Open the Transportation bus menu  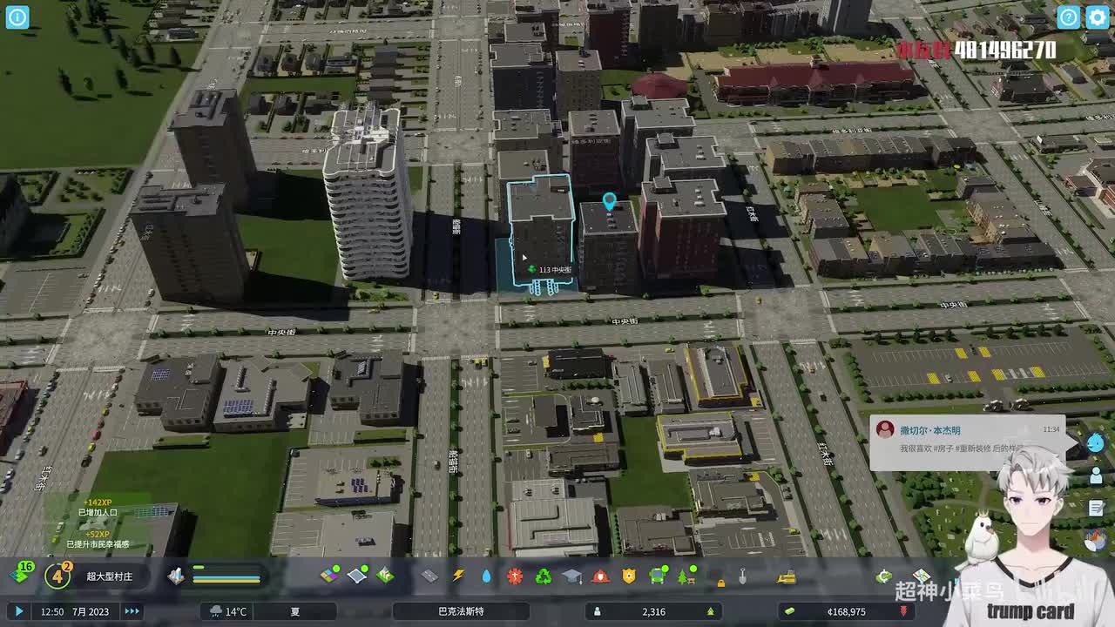[x=658, y=576]
